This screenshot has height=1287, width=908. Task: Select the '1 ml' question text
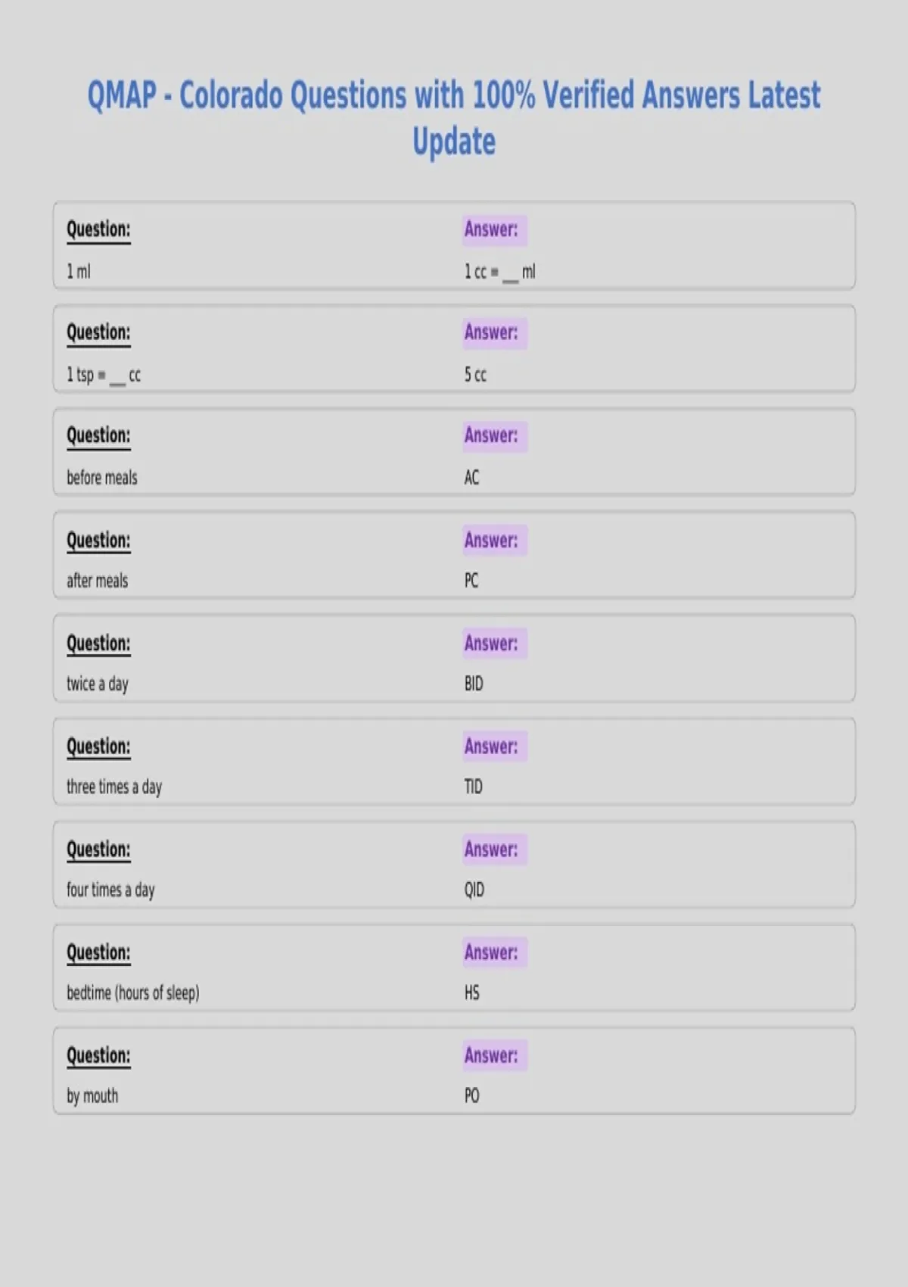coord(79,271)
